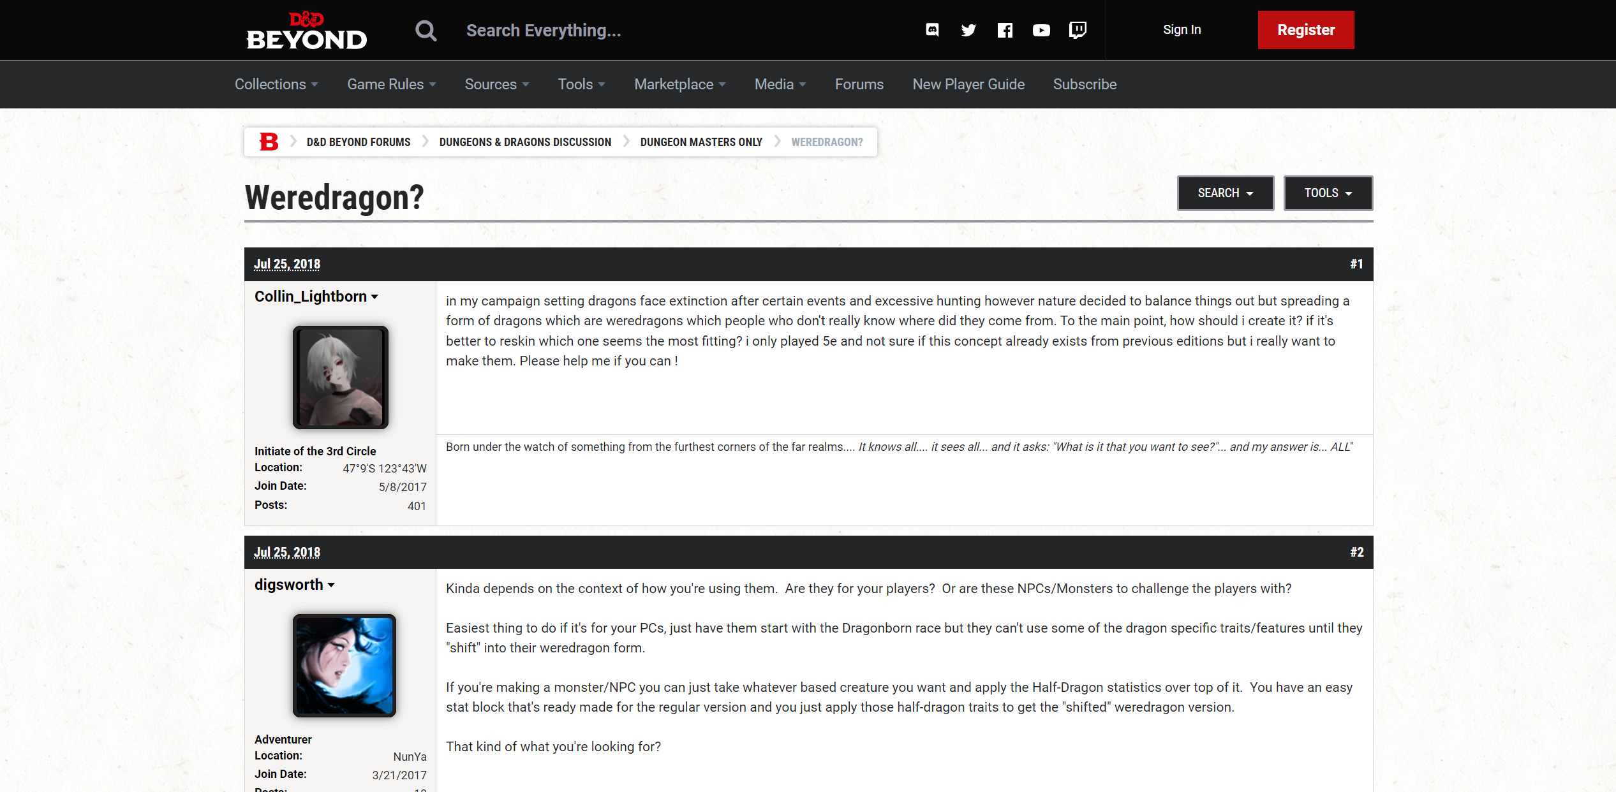Click the #2 post permalink

point(1356,552)
